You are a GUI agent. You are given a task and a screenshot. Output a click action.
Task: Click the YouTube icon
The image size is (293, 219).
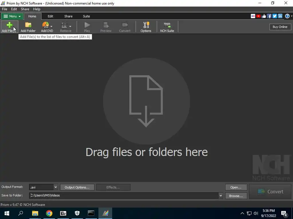pyautogui.click(x=258, y=16)
